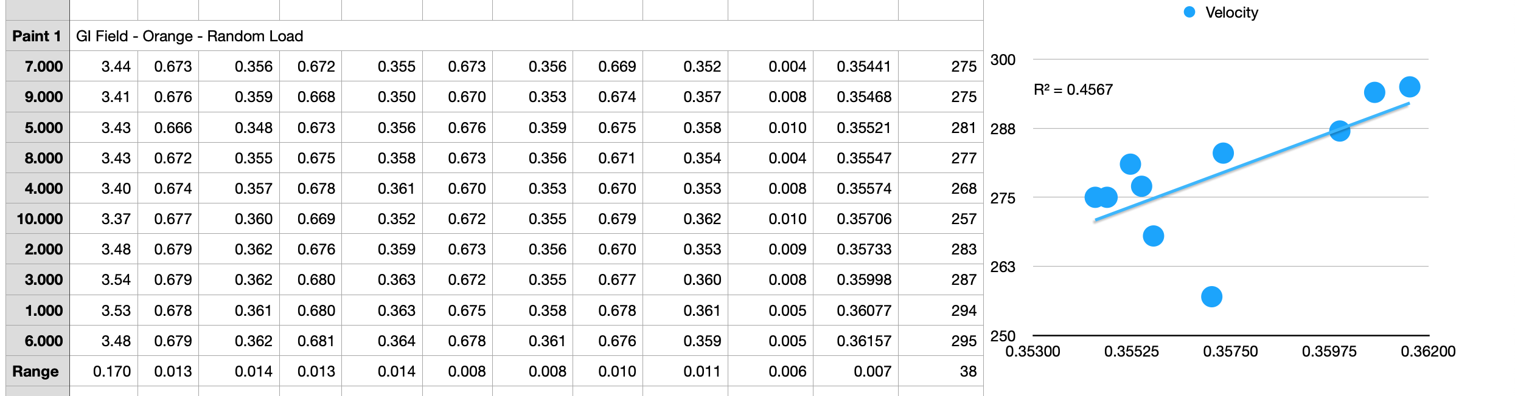
Task: Select the Paint 1 header cell
Action: [38, 36]
